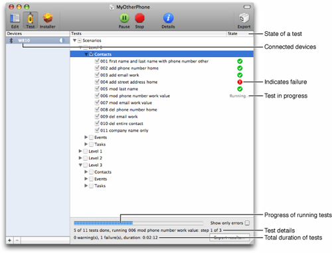Collapse the selected Contacts group

click(x=86, y=54)
